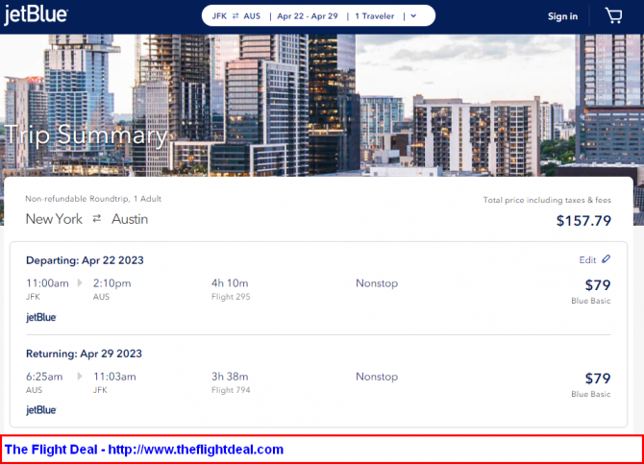Click 3h 38m duration
Screen dimensions: 644x464
pyautogui.click(x=230, y=377)
